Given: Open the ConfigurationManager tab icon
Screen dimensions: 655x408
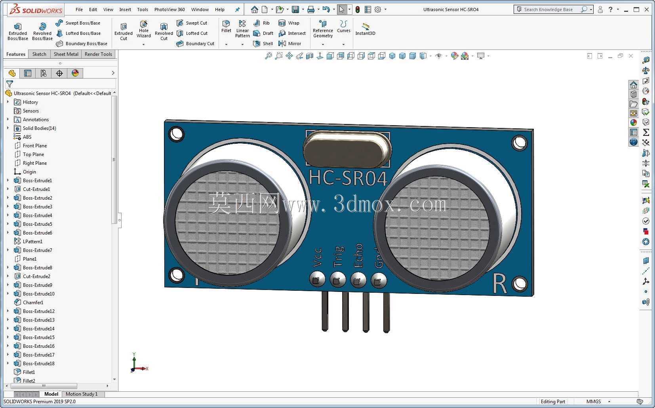Looking at the screenshot, I should tap(44, 73).
